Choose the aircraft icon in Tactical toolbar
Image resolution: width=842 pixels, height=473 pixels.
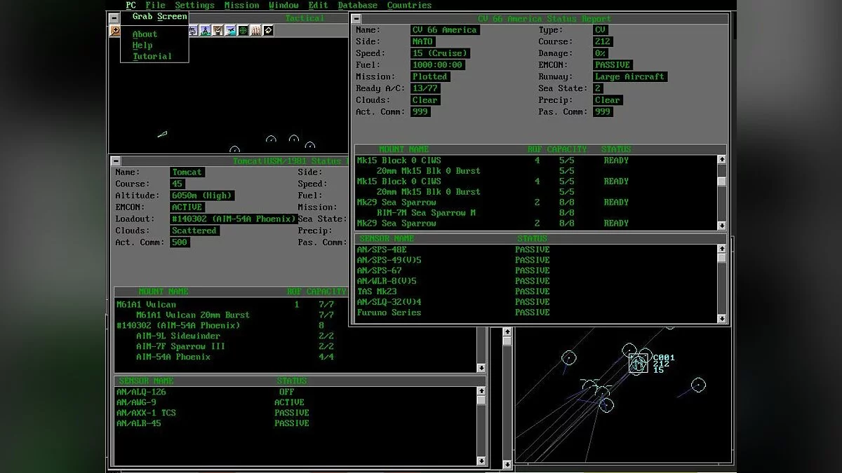pos(231,31)
